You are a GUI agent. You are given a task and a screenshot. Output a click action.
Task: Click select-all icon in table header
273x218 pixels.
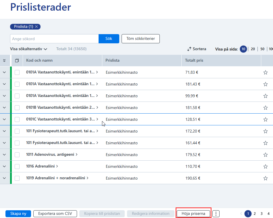tap(17, 61)
